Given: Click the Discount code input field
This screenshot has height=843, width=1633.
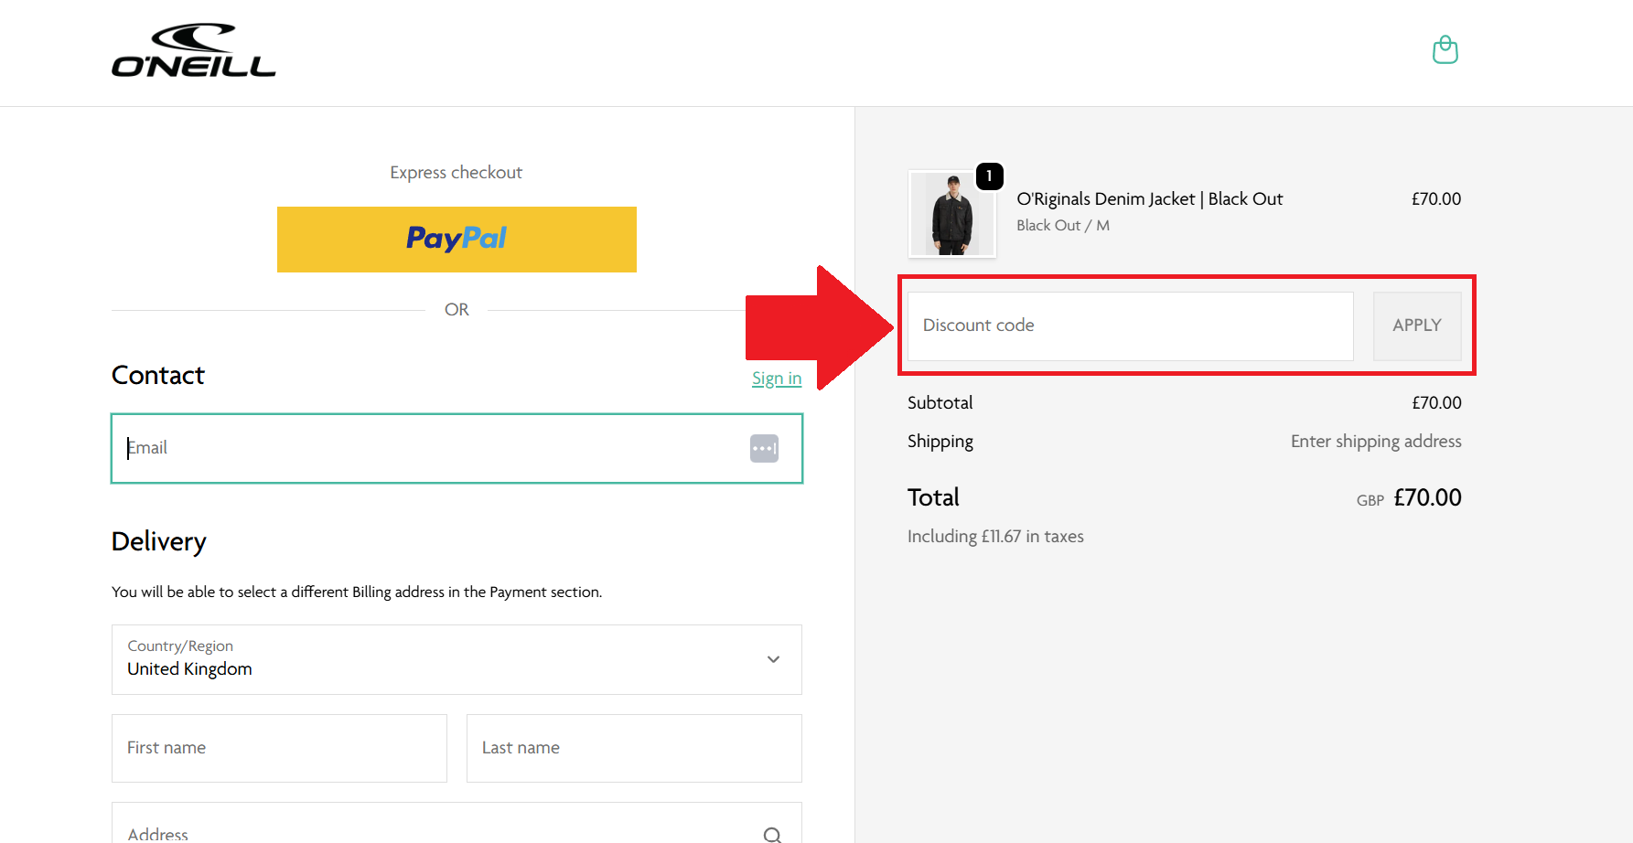Looking at the screenshot, I should pyautogui.click(x=1129, y=325).
